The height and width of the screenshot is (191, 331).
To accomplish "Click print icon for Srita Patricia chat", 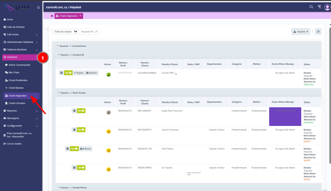I will 67,148.
